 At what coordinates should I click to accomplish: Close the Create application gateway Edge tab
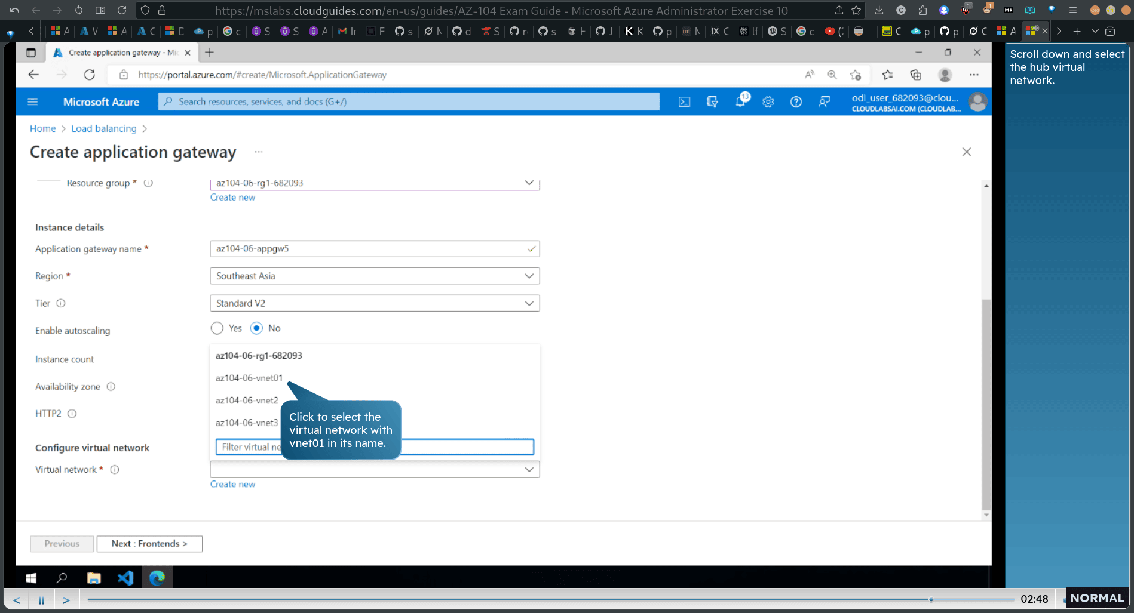(x=188, y=53)
